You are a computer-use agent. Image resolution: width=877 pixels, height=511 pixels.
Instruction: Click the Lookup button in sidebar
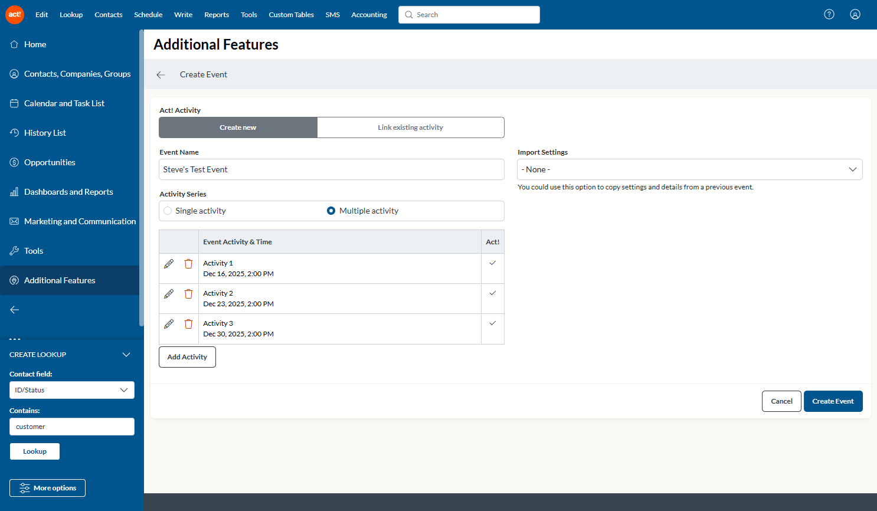[35, 451]
